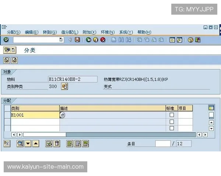The height and width of the screenshot is (176, 221).
Task: Click the horizontal scrollbar thumb of the table
Action: 45,135
